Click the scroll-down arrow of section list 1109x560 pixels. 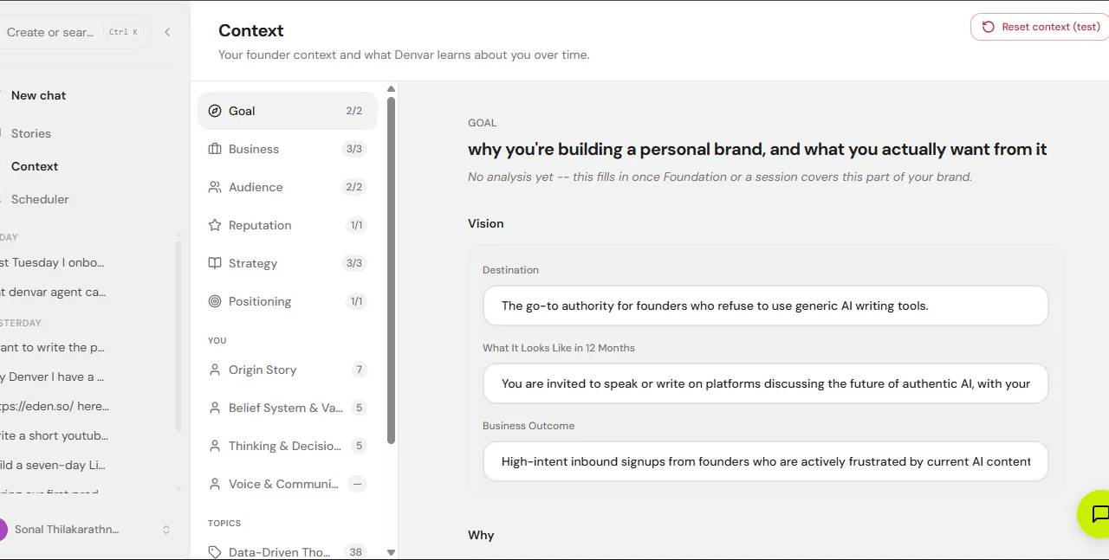391,552
